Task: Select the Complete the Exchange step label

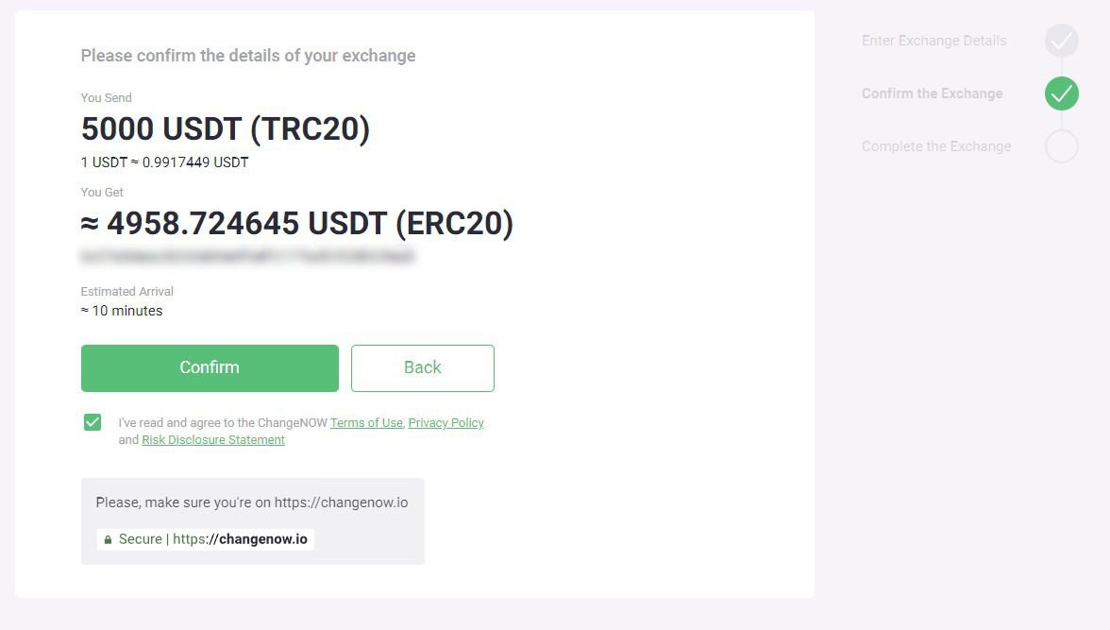Action: [936, 146]
